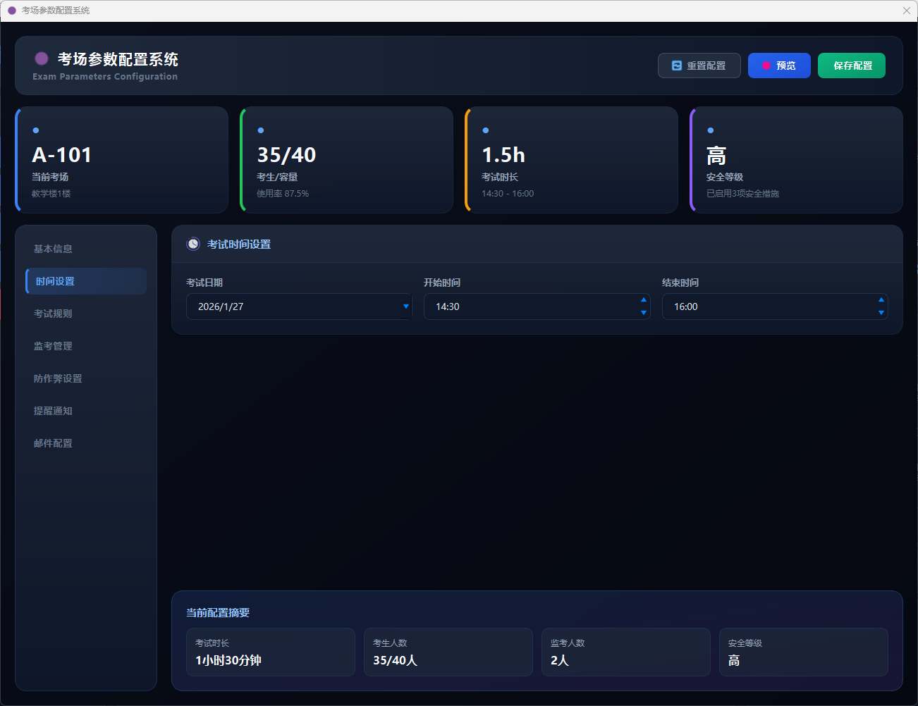Click the blue dot on the 35/40 card
The image size is (918, 706).
pos(261,130)
